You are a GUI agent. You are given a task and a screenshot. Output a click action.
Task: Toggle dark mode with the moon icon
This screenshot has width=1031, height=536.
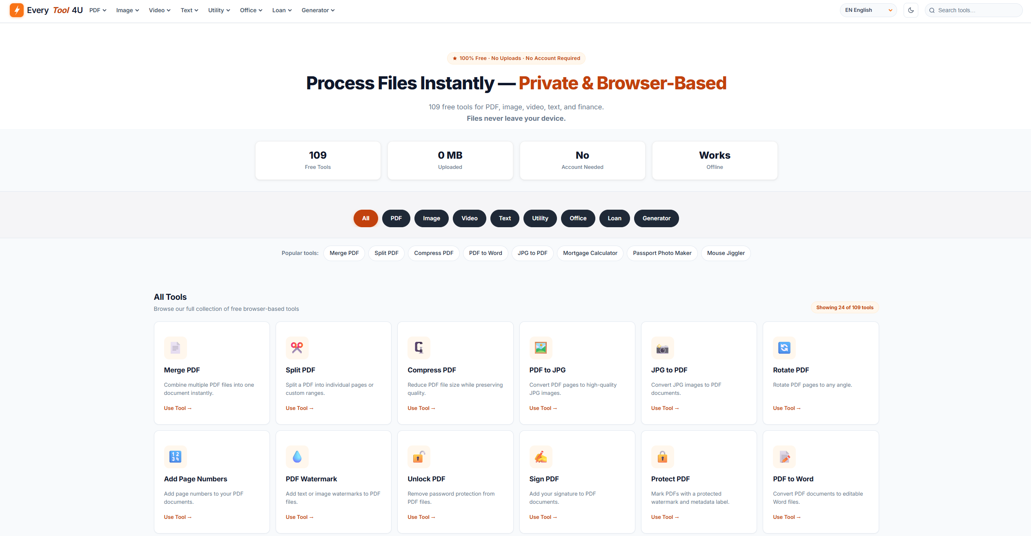pos(911,10)
